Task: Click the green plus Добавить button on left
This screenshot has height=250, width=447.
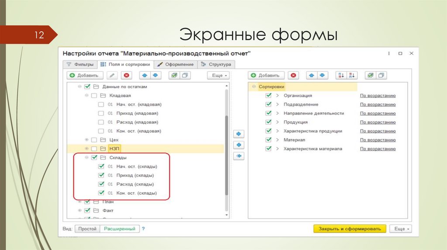Action: (85, 75)
